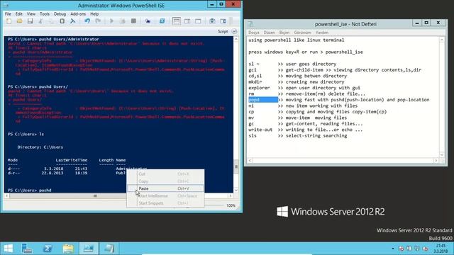Screen dimensions: 454x255
Task: Open New Remote PowerShell Tab icon
Action: [148, 21]
